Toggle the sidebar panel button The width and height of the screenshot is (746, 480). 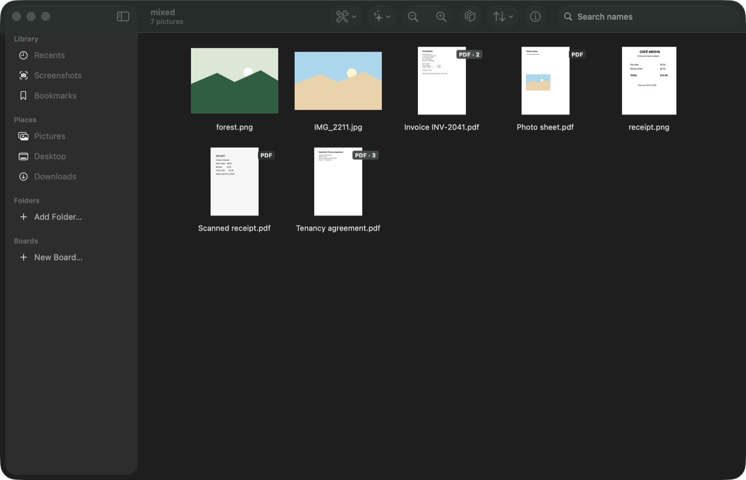click(x=123, y=17)
